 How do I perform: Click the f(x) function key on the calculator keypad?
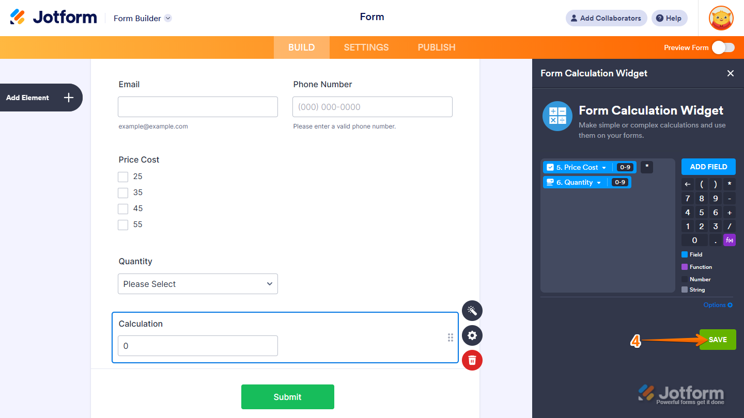729,239
